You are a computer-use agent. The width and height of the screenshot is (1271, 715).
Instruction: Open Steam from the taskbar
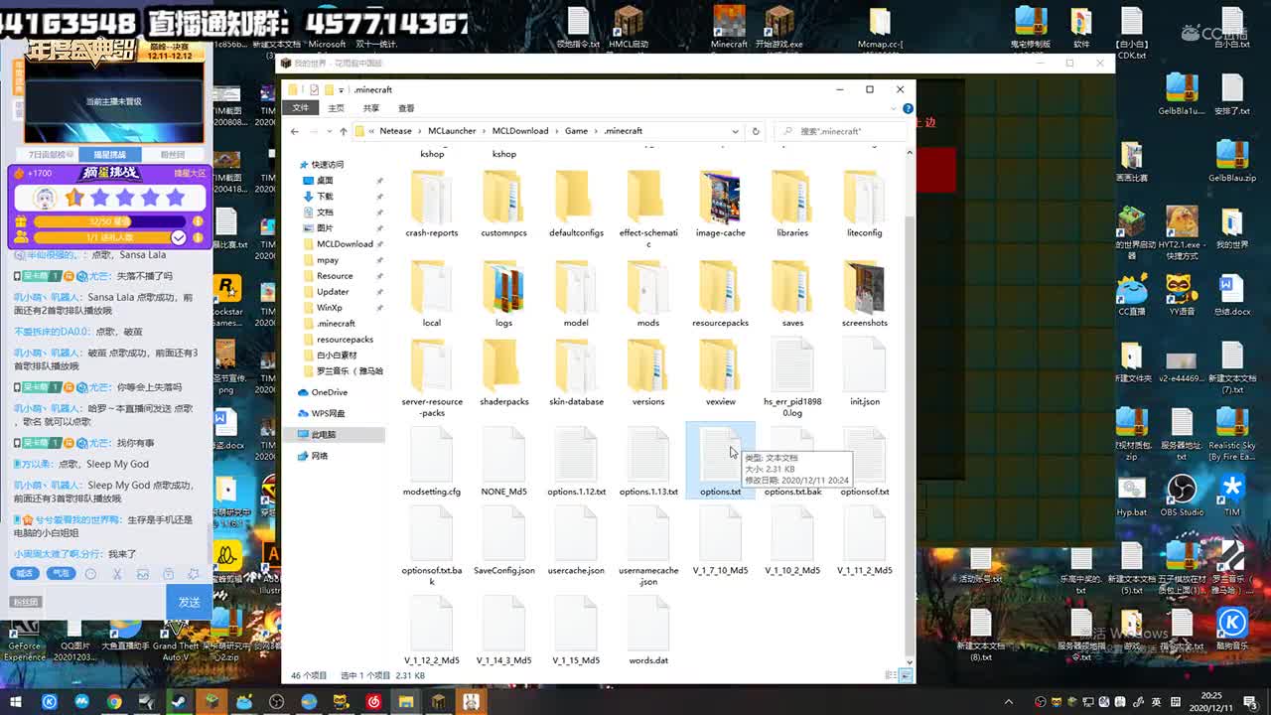[179, 701]
